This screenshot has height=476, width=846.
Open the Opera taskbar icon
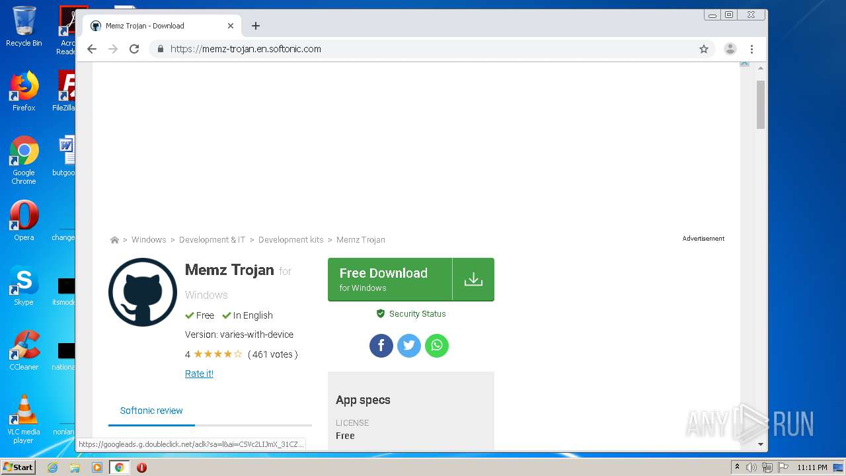(141, 467)
